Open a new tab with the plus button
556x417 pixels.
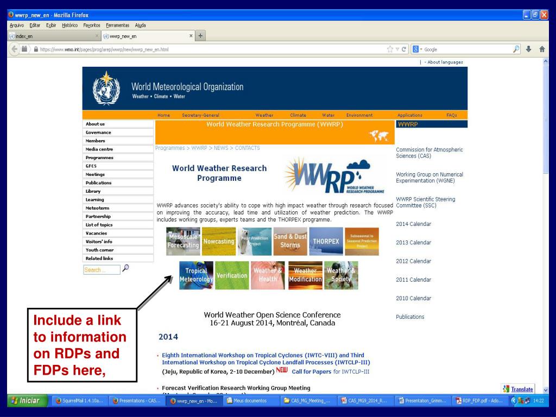[200, 36]
